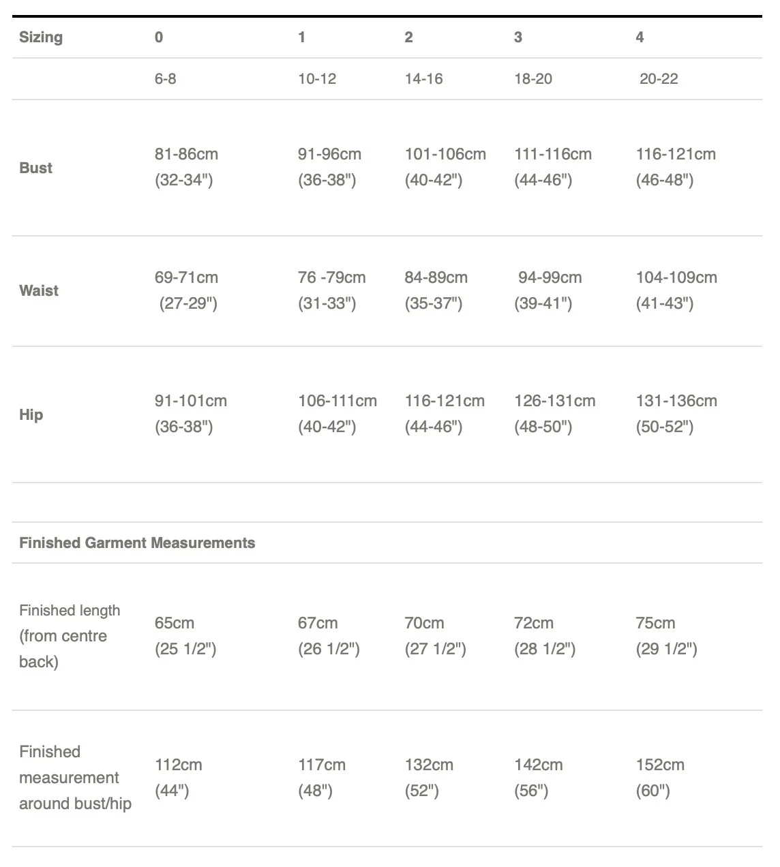Click the 126-131cm hip measurement

[x=554, y=401]
